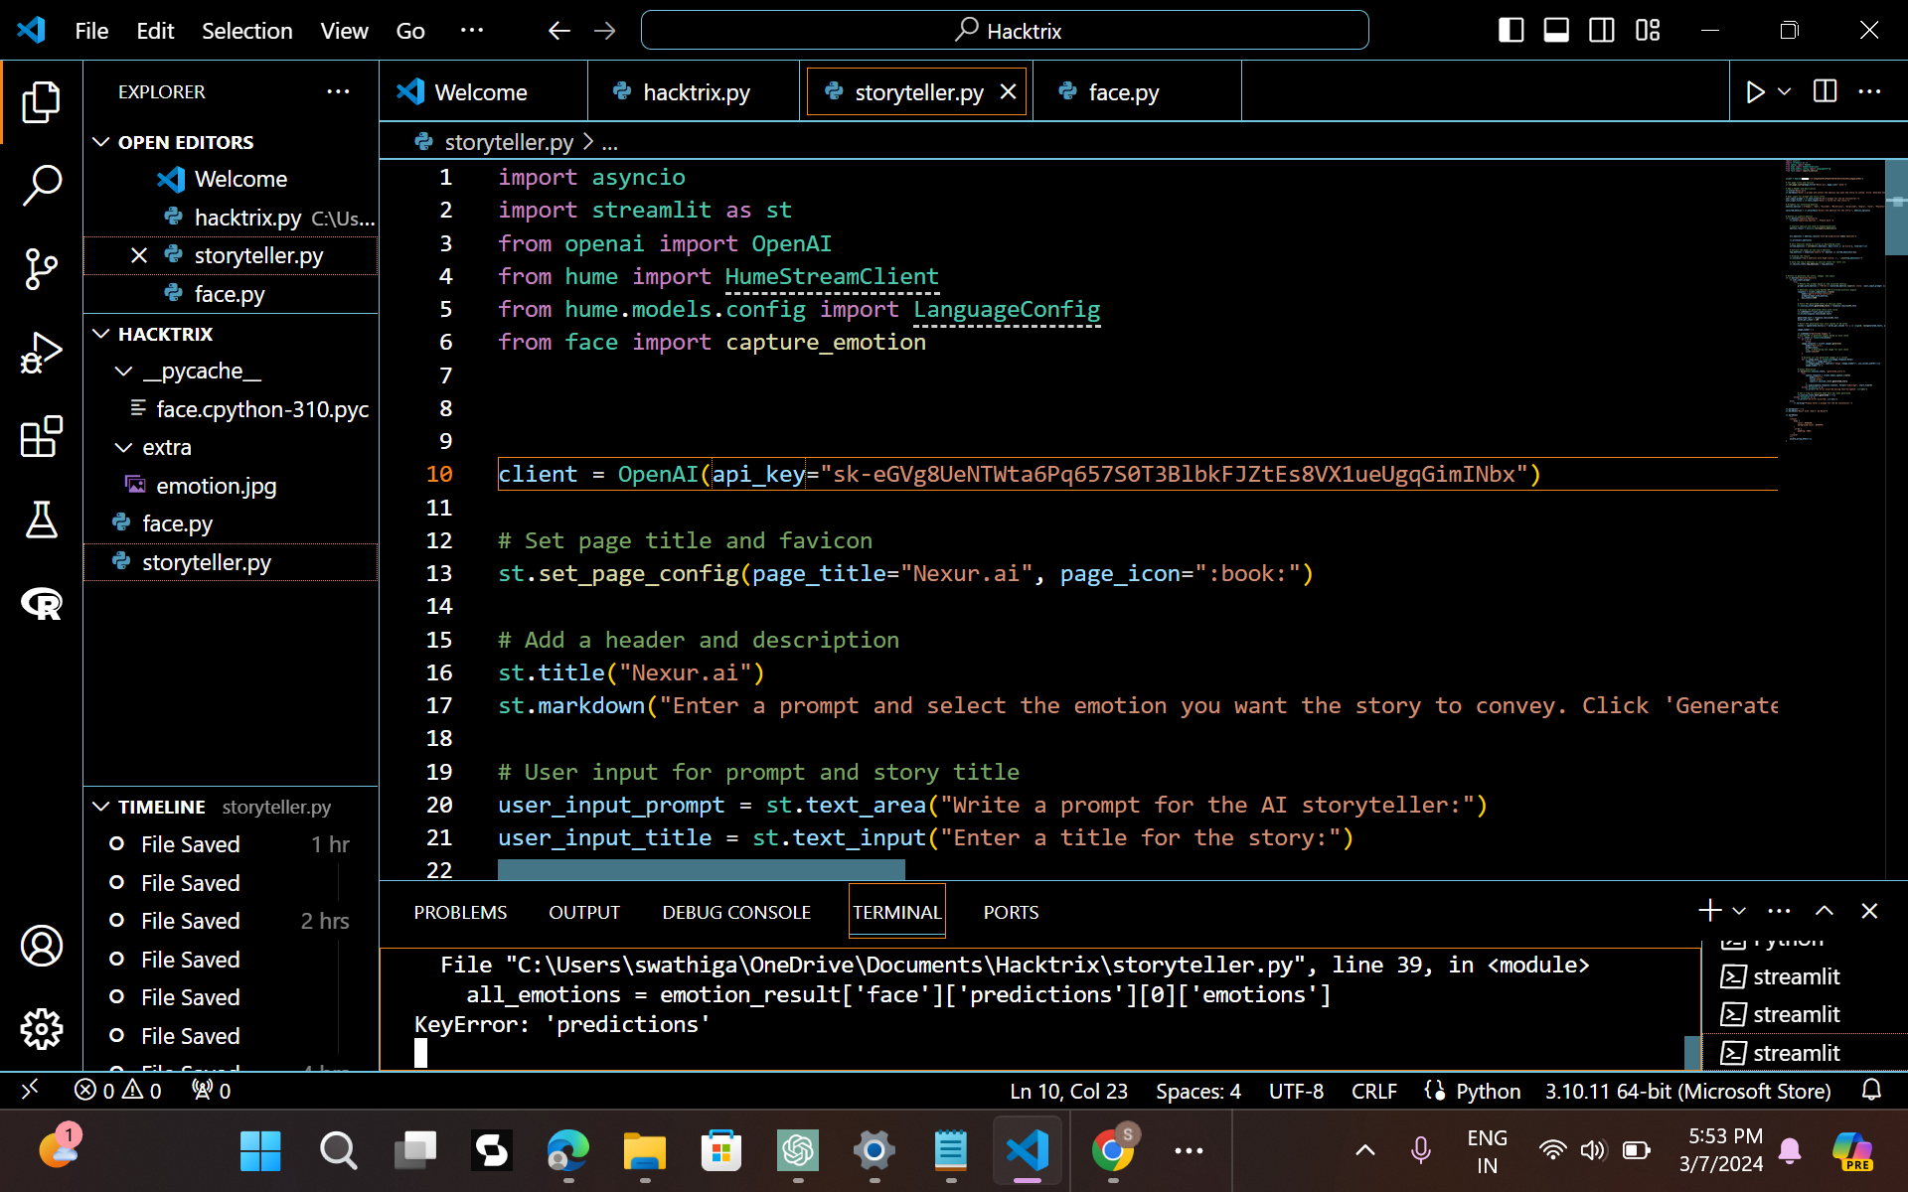Image resolution: width=1908 pixels, height=1192 pixels.
Task: Open the Manage settings gear
Action: (41, 1029)
